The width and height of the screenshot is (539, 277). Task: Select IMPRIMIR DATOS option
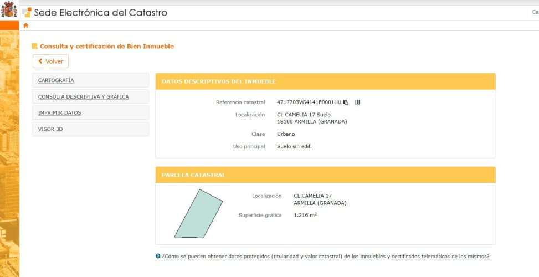90,113
